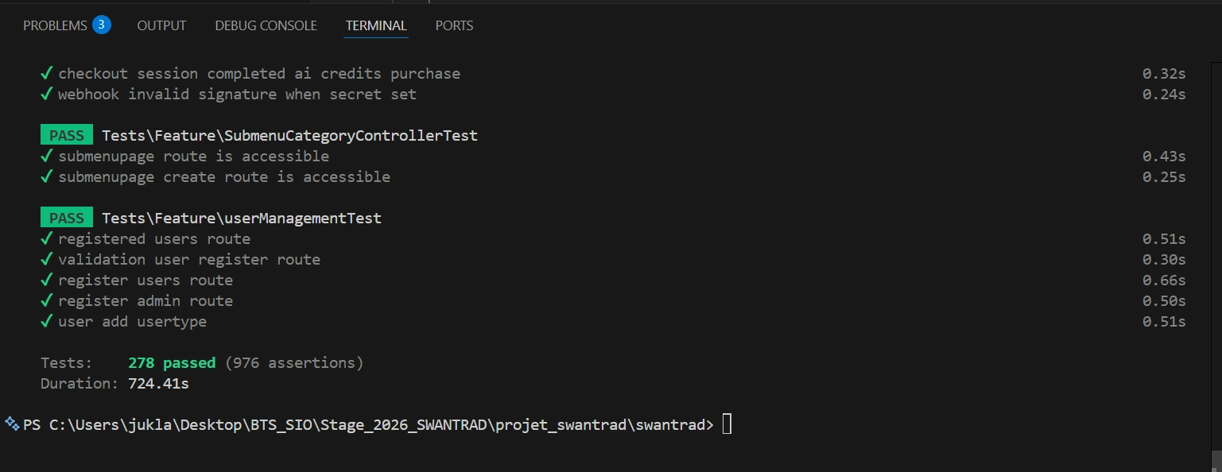Open the OUTPUT tab

tap(161, 25)
